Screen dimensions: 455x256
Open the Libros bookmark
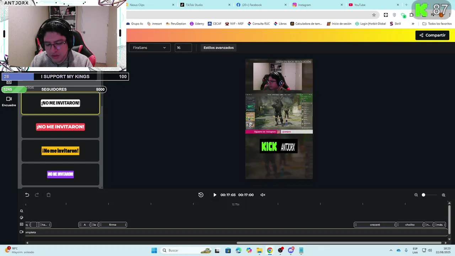(x=280, y=24)
